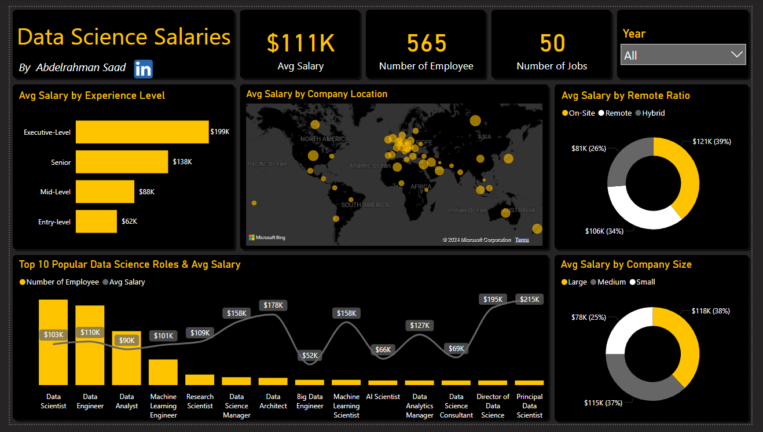Viewport: 763px width, 432px height.
Task: Click the On-Site legend marker
Action: coord(565,113)
